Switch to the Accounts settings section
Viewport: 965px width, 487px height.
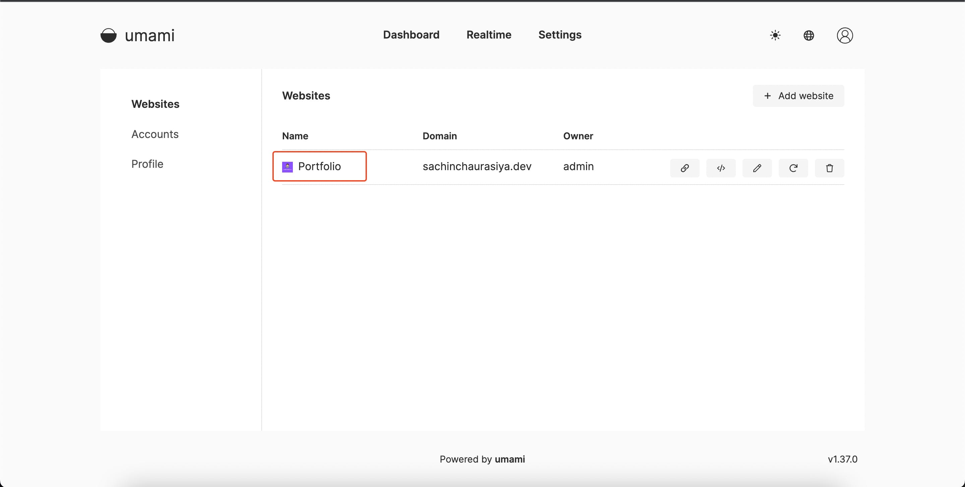coord(155,134)
